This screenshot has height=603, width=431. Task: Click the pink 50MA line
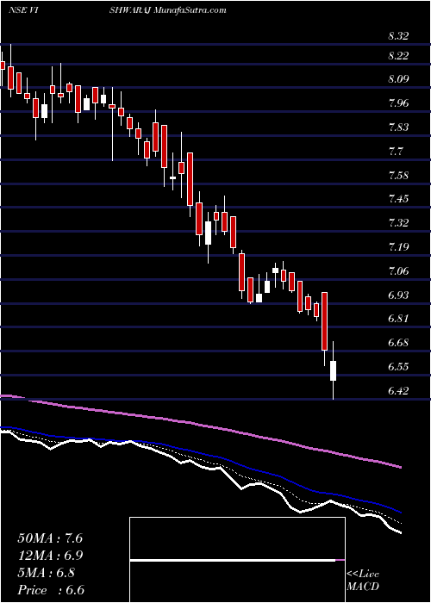[200, 425]
